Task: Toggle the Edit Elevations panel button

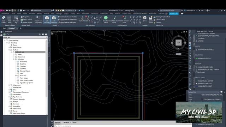Action: [x=54, y=20]
